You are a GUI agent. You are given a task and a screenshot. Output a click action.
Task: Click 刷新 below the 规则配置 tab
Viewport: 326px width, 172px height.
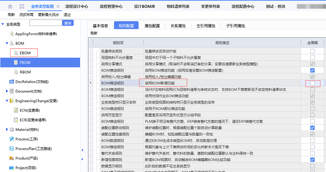(x=94, y=33)
